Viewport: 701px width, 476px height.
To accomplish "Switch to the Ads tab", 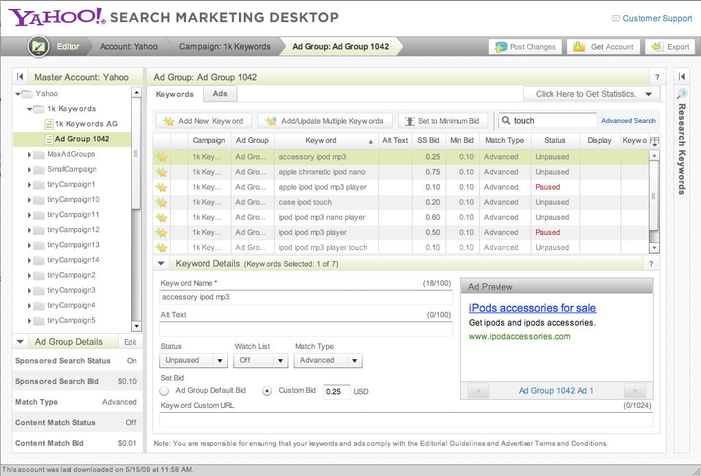I will tap(220, 94).
